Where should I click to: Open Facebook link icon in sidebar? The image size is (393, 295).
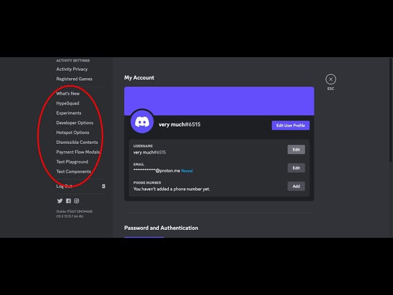point(68,201)
